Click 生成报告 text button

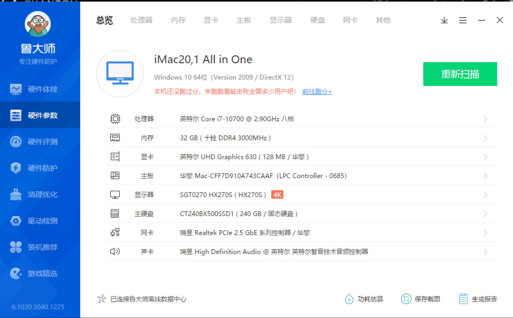tap(484, 299)
